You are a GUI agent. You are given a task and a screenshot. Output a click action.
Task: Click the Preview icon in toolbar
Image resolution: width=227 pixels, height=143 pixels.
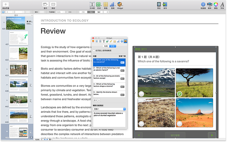159,4
